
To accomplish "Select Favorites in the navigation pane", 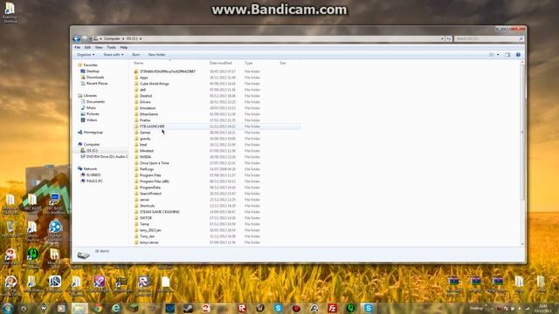I will point(90,65).
